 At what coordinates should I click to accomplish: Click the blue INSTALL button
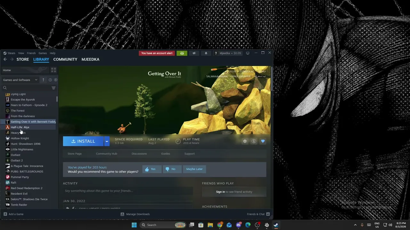[83, 141]
